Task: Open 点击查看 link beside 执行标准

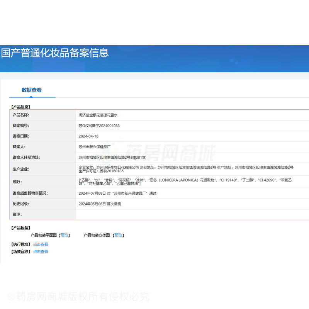Action: (x=41, y=244)
